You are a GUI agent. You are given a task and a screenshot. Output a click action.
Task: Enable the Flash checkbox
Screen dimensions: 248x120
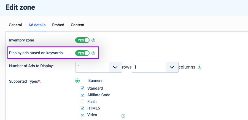click(82, 101)
